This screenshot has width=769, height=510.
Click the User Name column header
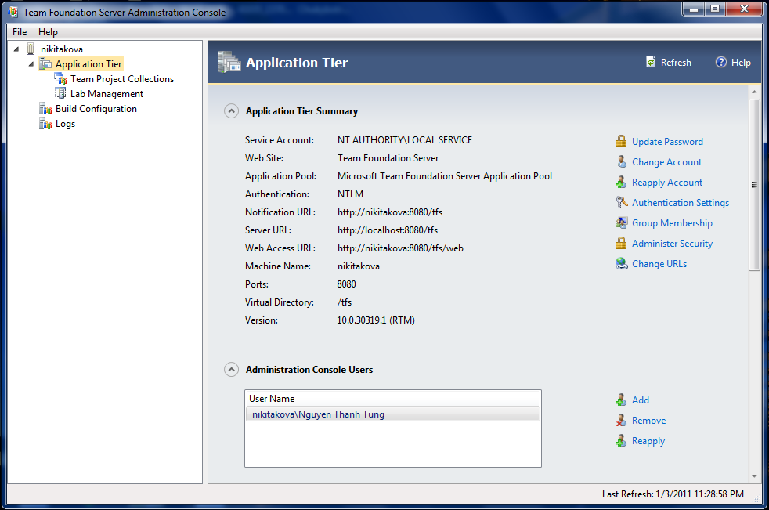pyautogui.click(x=380, y=399)
